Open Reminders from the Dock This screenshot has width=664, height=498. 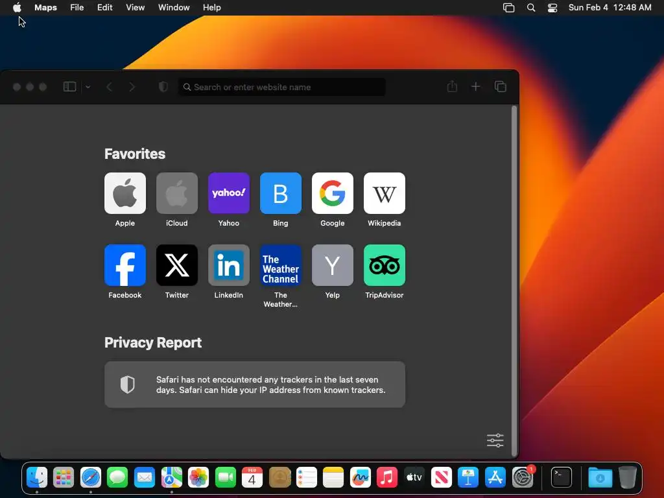(306, 477)
